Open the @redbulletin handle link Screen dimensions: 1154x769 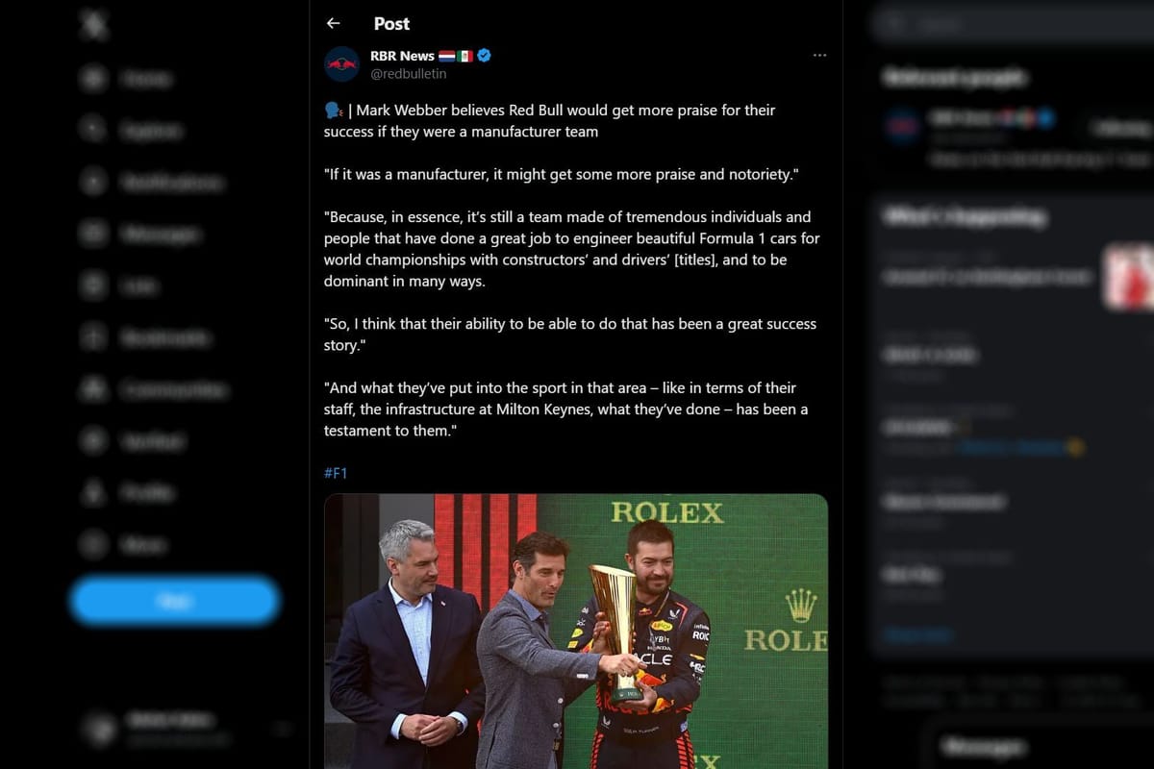tap(409, 74)
